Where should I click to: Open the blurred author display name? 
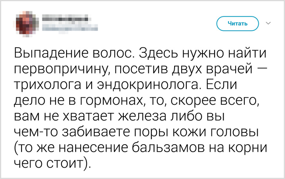tap(64, 17)
